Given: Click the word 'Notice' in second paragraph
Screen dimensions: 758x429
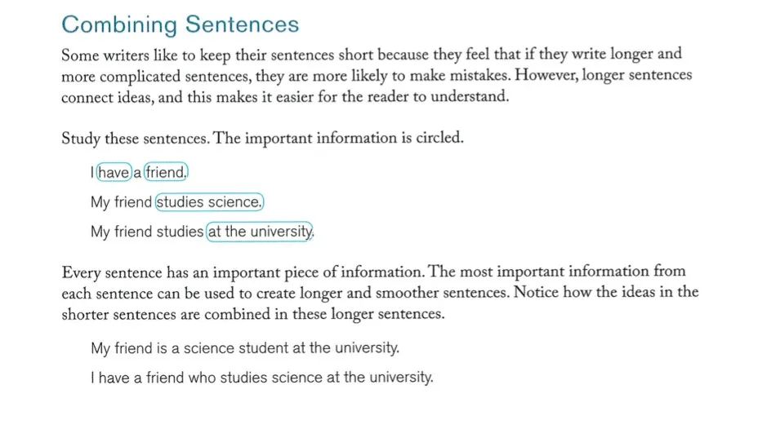Looking at the screenshot, I should (x=536, y=293).
